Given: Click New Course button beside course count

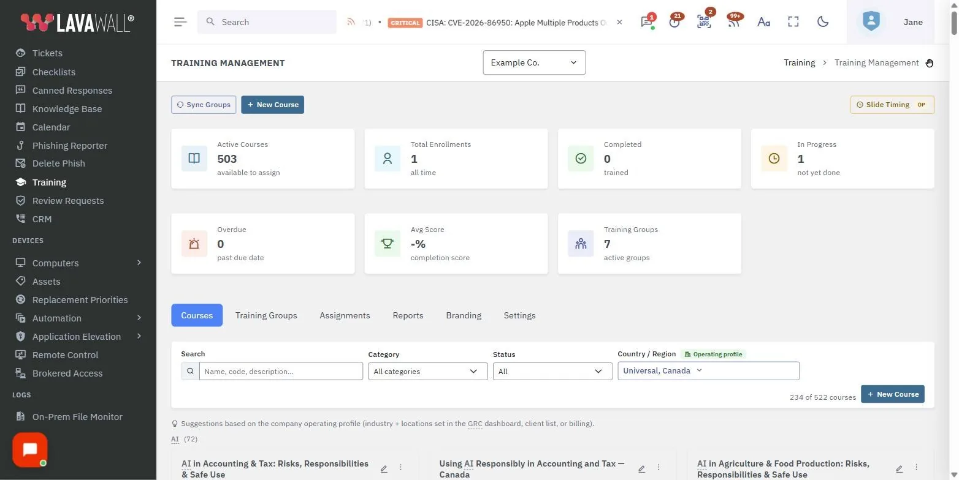Looking at the screenshot, I should (x=892, y=394).
